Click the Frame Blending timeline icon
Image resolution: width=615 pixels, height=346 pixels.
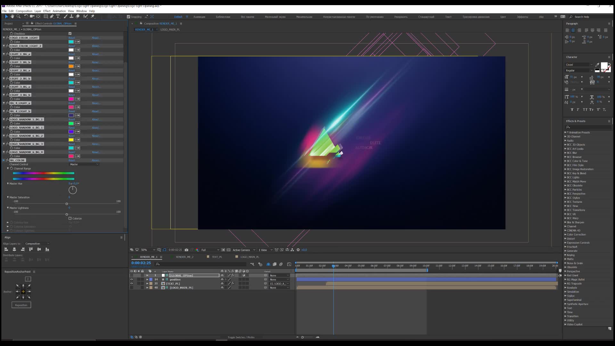tap(275, 264)
